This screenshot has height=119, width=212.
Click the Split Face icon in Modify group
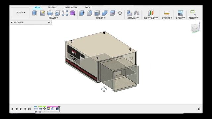[112, 13]
